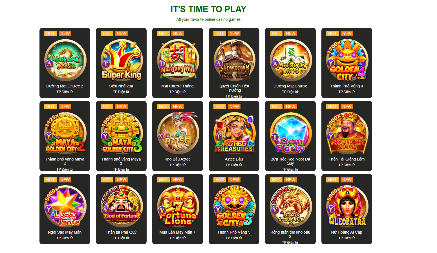Launch the Gem Party game icon

pos(291,133)
